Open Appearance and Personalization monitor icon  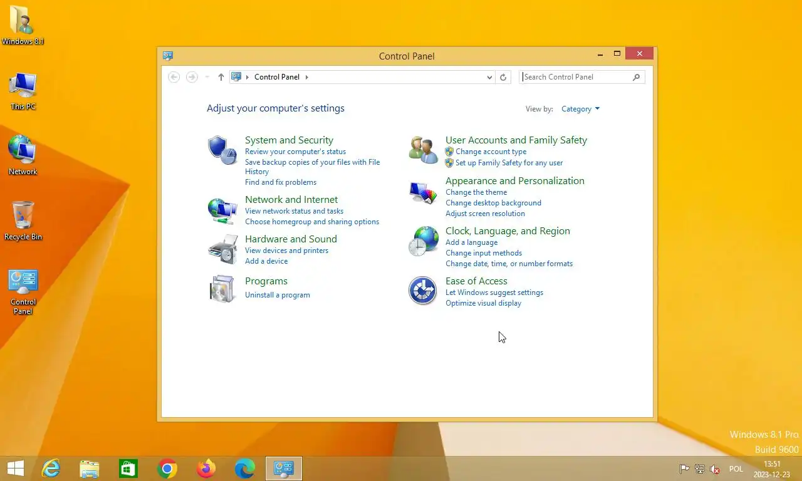[423, 192]
